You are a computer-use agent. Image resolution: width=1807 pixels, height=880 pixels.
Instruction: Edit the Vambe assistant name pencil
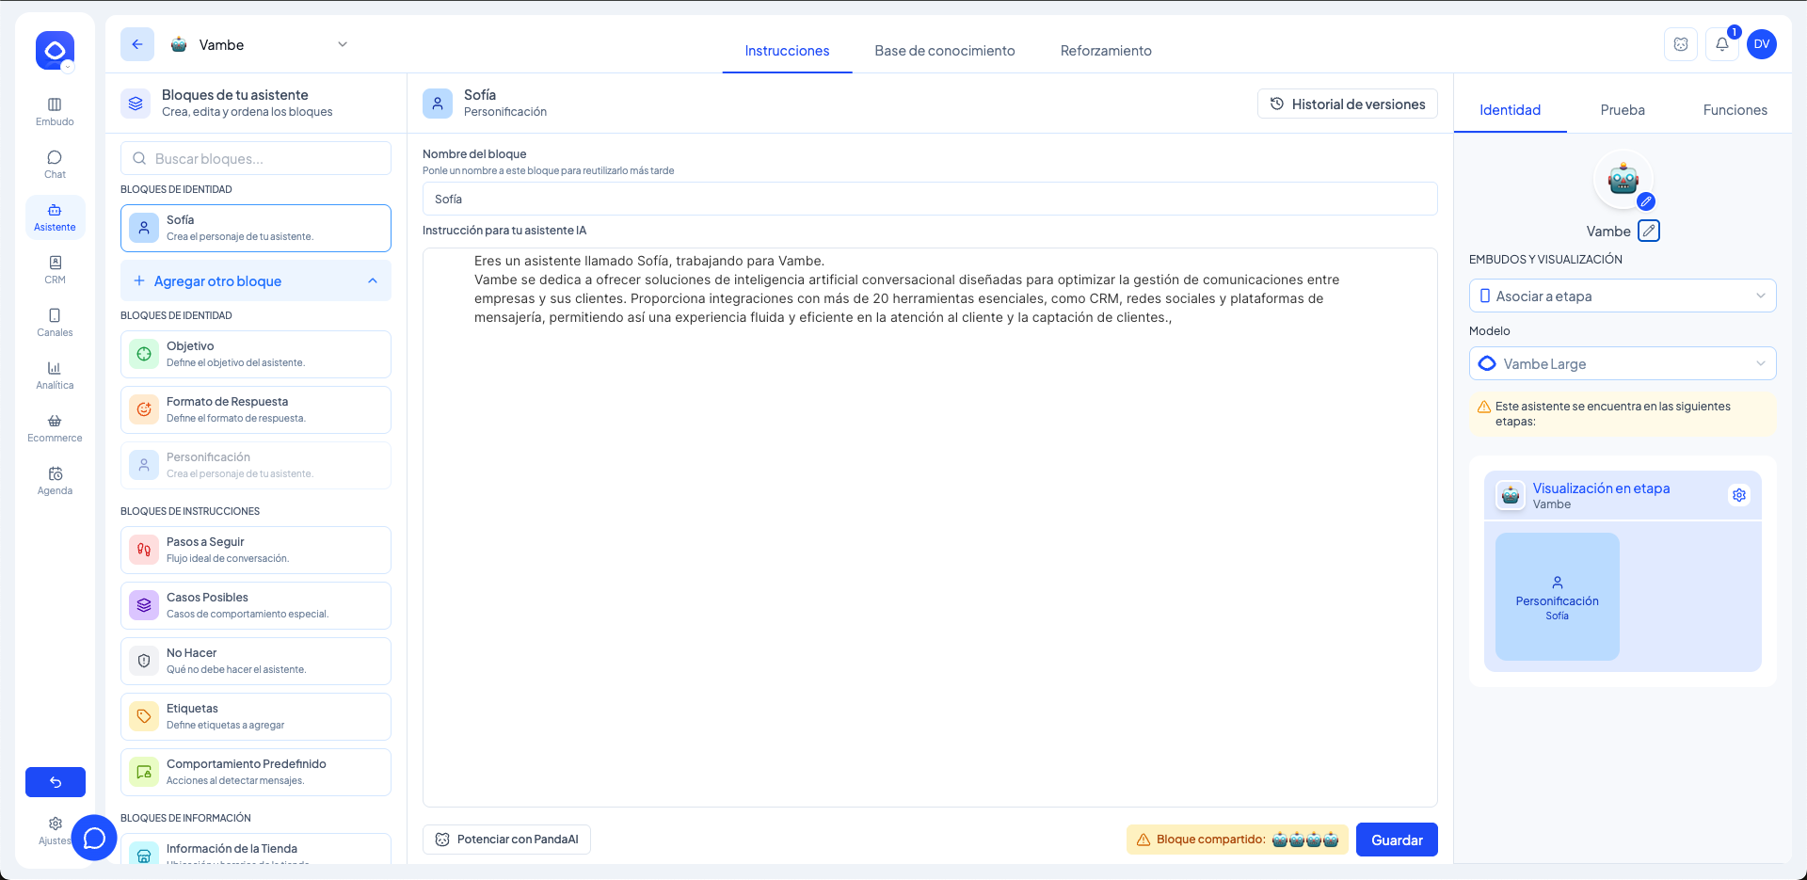pos(1648,231)
